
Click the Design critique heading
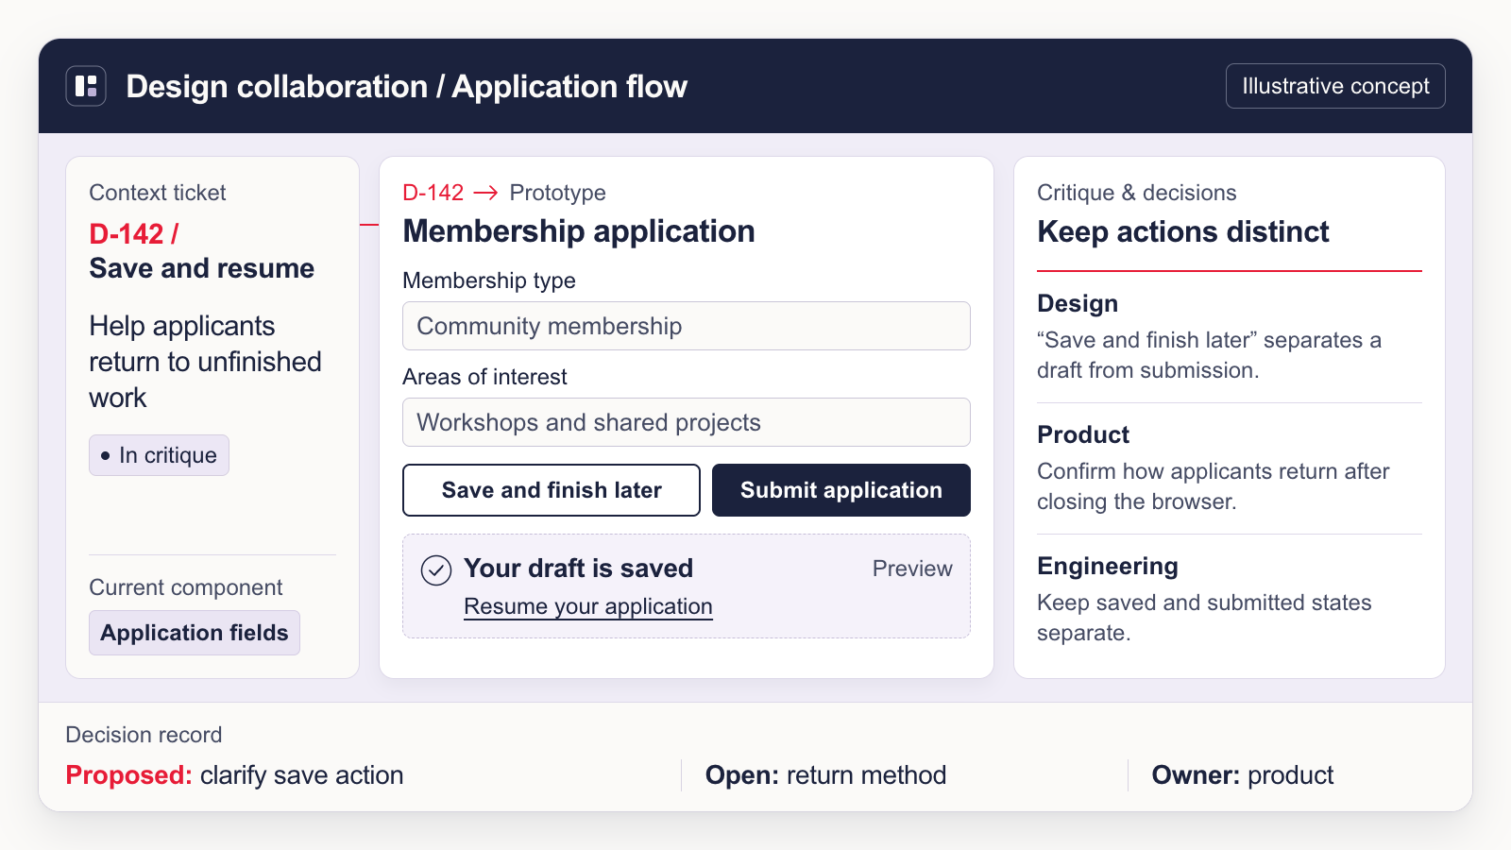click(x=1078, y=303)
